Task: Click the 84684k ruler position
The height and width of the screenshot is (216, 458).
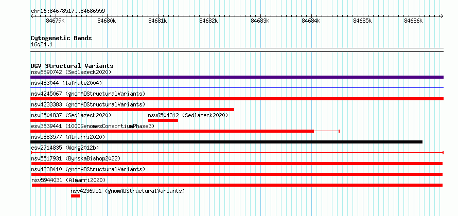Action: pos(311,21)
